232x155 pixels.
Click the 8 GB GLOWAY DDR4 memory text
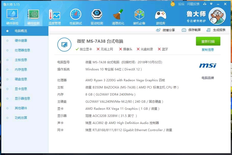110,94
